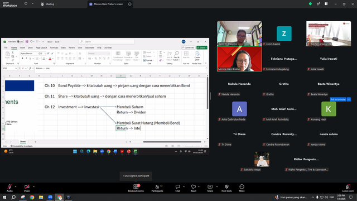Open the View ribbon tab in Excel
Screen dimensions: 357x201
(x=80, y=47)
